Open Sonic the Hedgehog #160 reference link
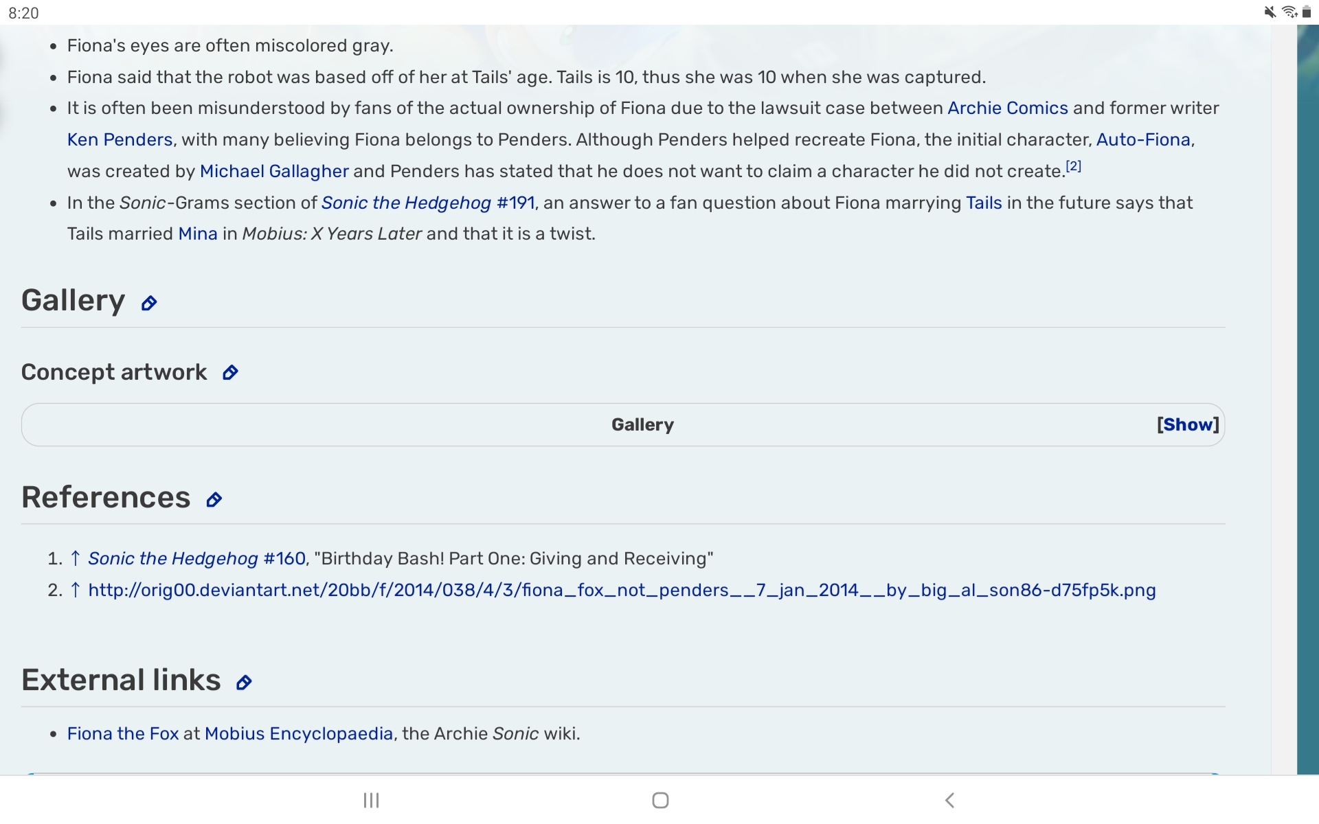This screenshot has width=1319, height=824. click(196, 558)
